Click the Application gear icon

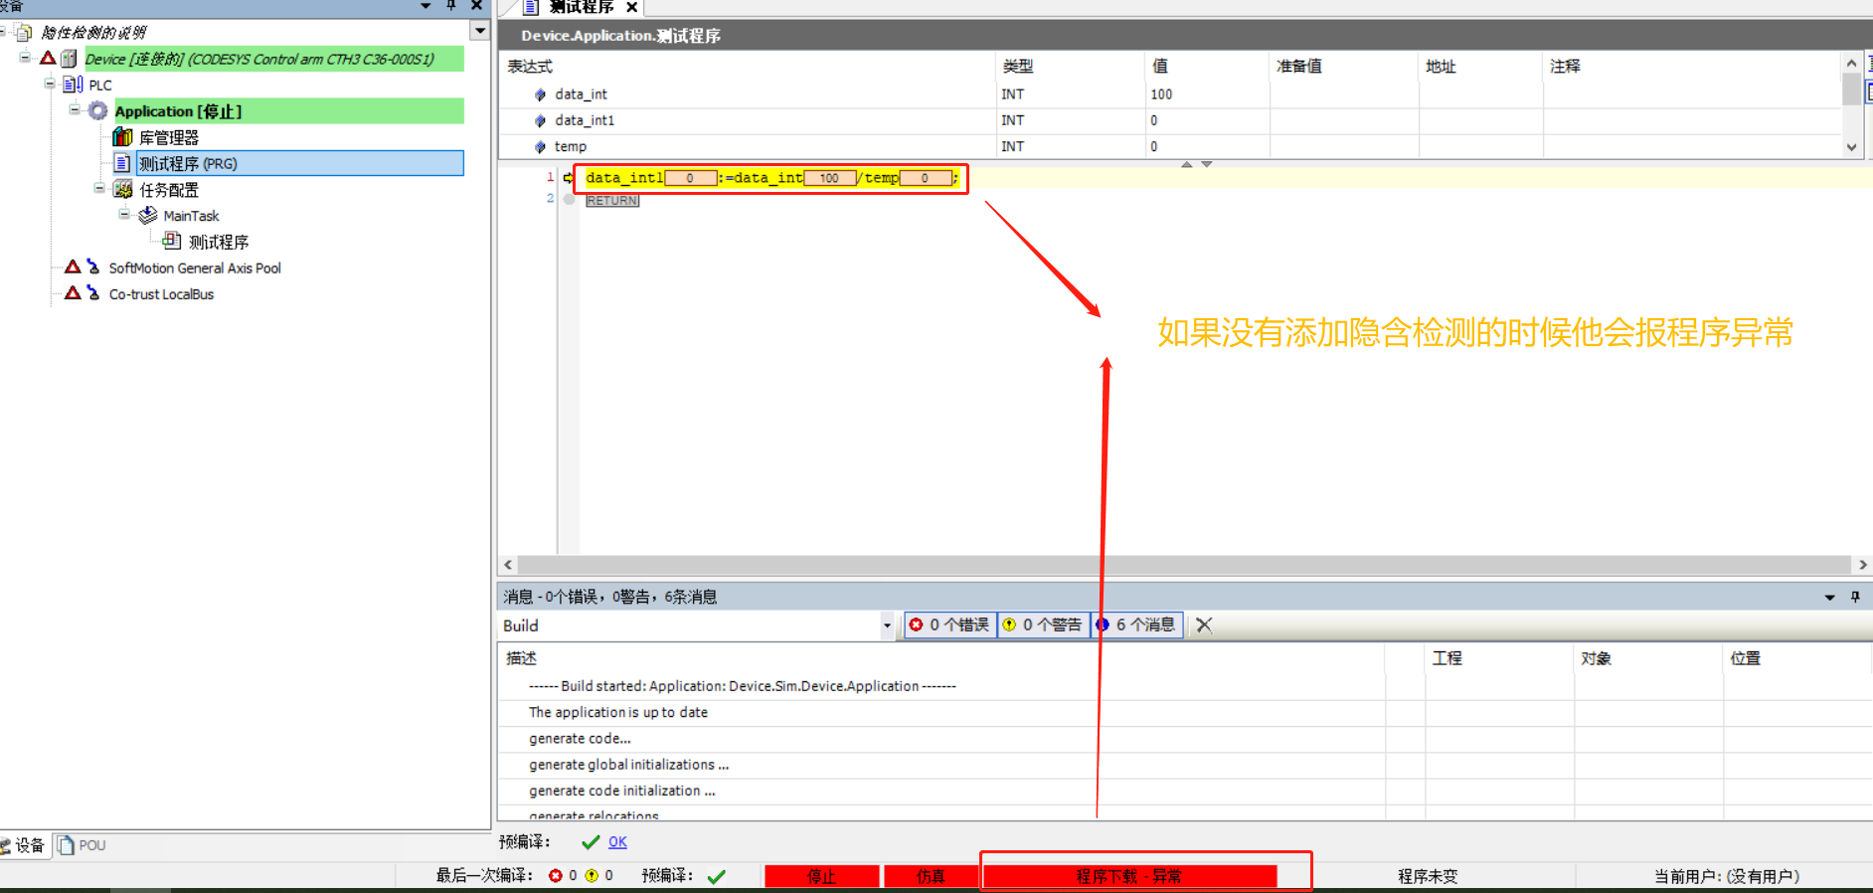(x=97, y=110)
